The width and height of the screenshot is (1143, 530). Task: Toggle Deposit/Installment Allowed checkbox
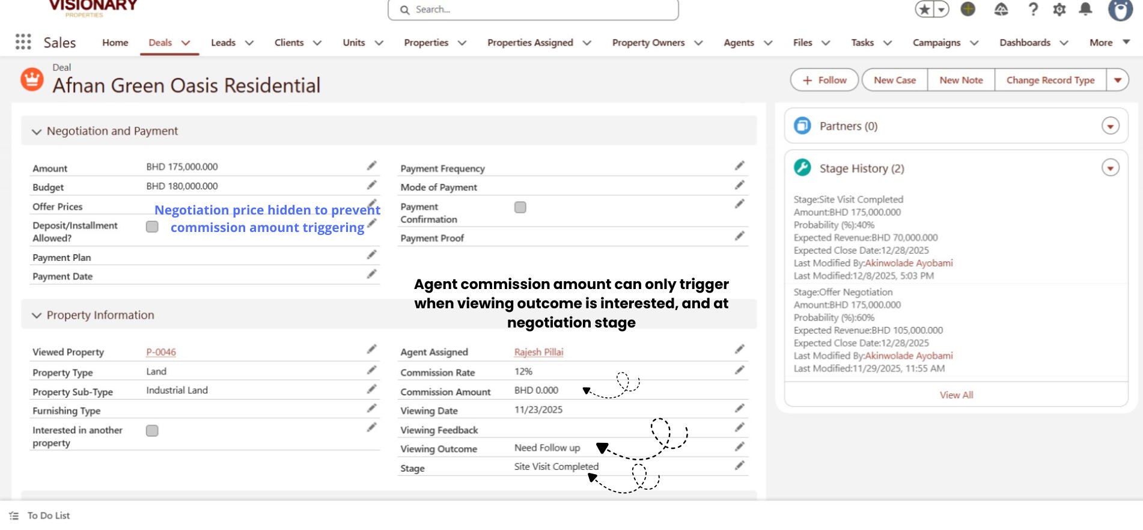[152, 227]
